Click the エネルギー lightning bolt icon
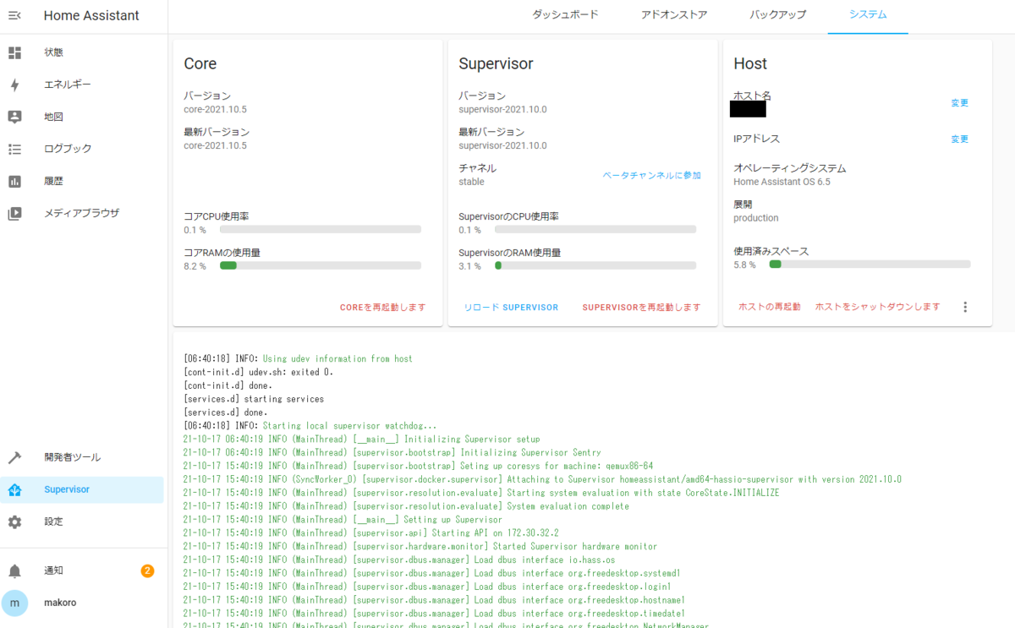 tap(14, 85)
